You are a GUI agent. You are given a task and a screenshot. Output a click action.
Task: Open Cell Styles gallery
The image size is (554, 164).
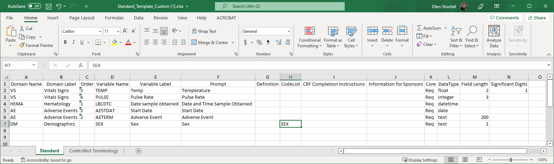click(351, 37)
